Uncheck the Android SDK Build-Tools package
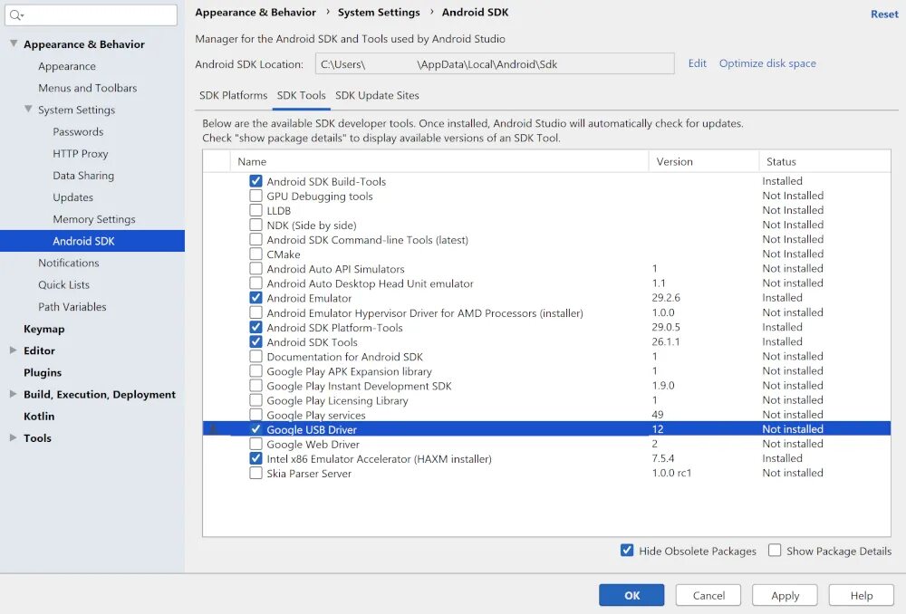 (x=255, y=180)
